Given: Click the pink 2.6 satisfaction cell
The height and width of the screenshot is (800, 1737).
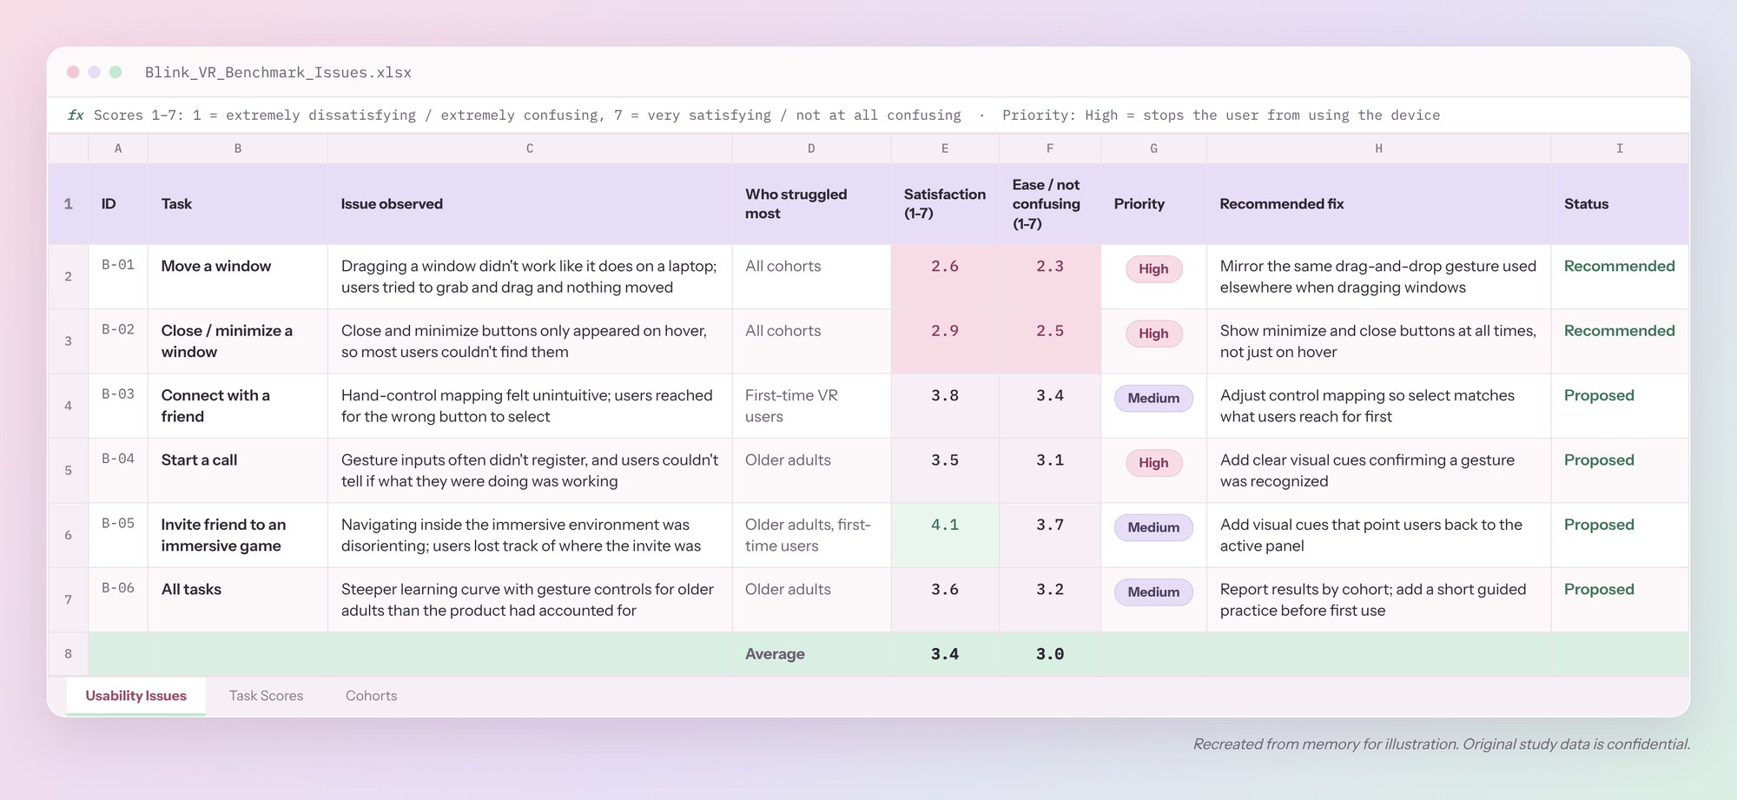Looking at the screenshot, I should pyautogui.click(x=945, y=277).
